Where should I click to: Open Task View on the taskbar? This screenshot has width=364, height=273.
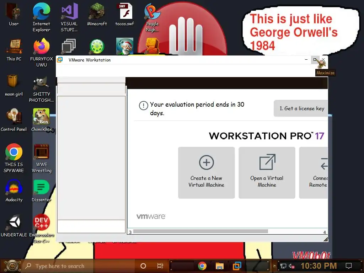[x=160, y=266]
